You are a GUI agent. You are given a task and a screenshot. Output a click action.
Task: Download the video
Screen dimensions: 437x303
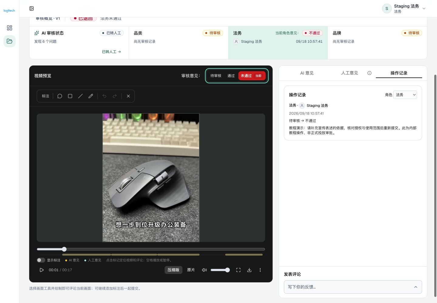249,270
